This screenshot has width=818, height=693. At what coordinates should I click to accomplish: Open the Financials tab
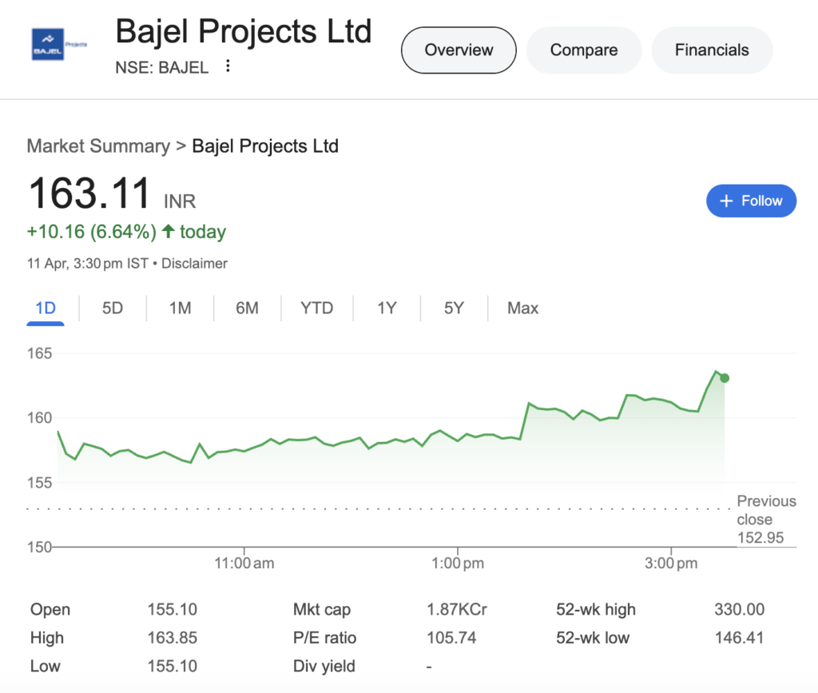click(x=712, y=50)
